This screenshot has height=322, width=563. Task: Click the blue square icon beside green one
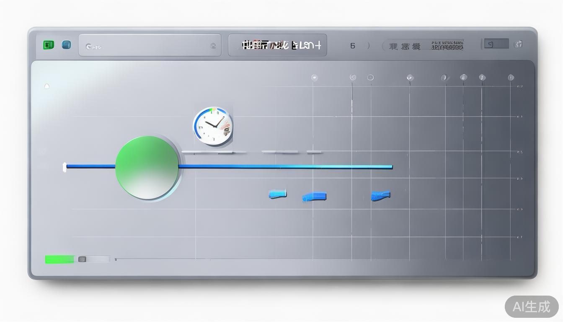tap(66, 45)
